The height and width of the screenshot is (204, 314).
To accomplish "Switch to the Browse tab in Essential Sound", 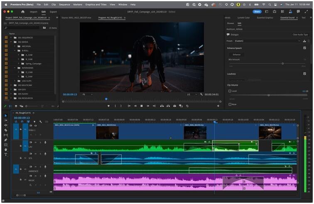I will pyautogui.click(x=231, y=23).
